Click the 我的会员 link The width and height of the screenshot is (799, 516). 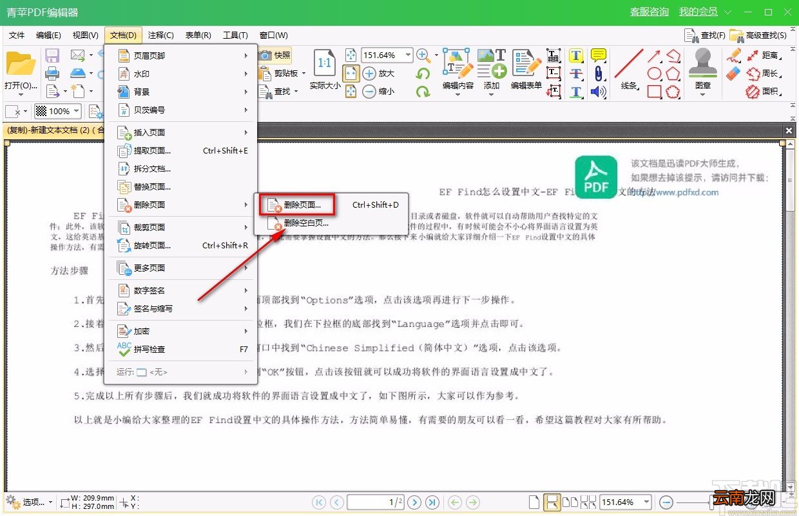click(698, 12)
